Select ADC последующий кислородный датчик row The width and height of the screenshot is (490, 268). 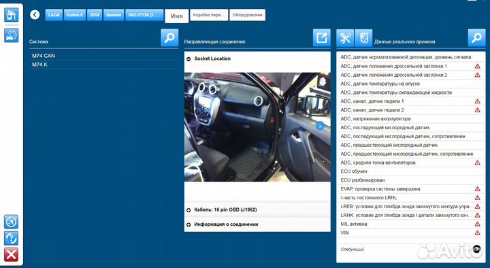coord(410,127)
